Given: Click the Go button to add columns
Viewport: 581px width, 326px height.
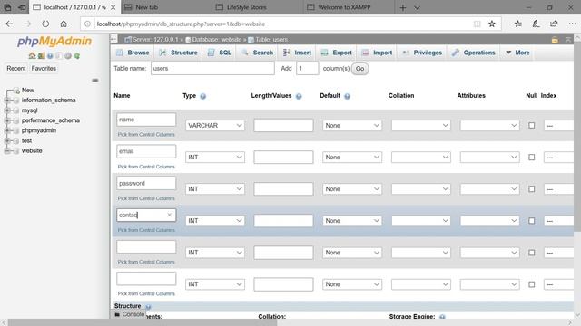Looking at the screenshot, I should tap(359, 69).
